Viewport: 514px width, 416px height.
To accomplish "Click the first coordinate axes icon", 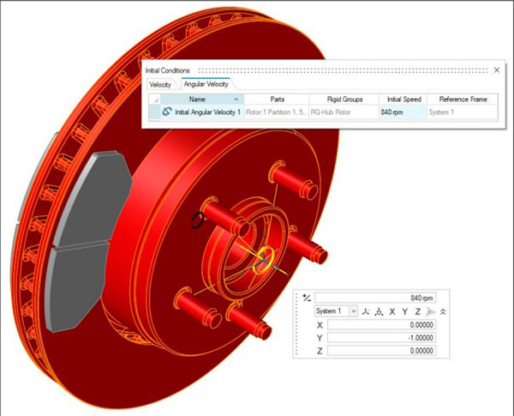I will tap(366, 310).
